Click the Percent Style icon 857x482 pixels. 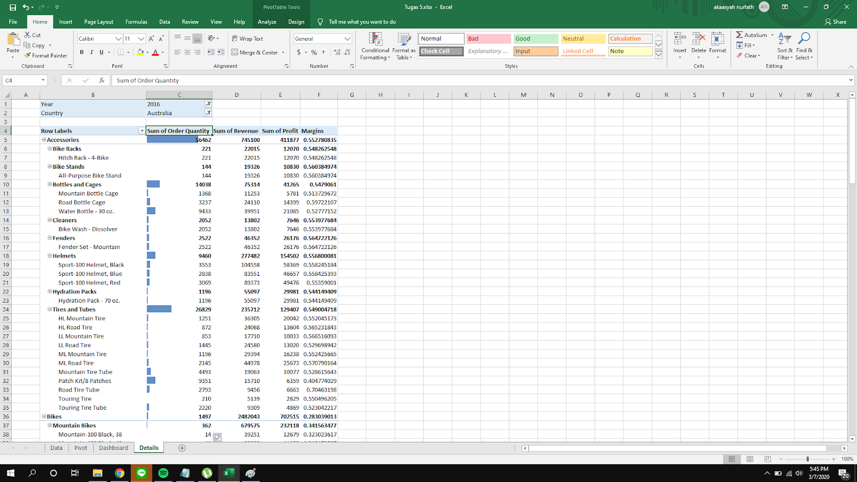[314, 52]
